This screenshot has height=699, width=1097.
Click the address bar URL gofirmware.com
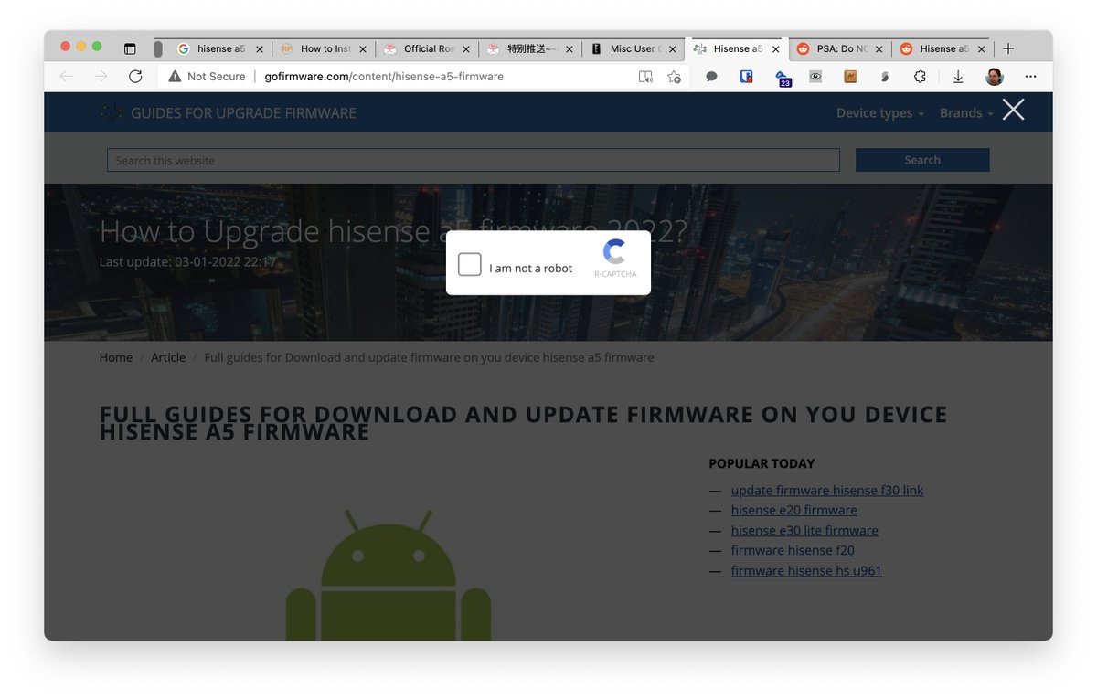[x=384, y=77]
